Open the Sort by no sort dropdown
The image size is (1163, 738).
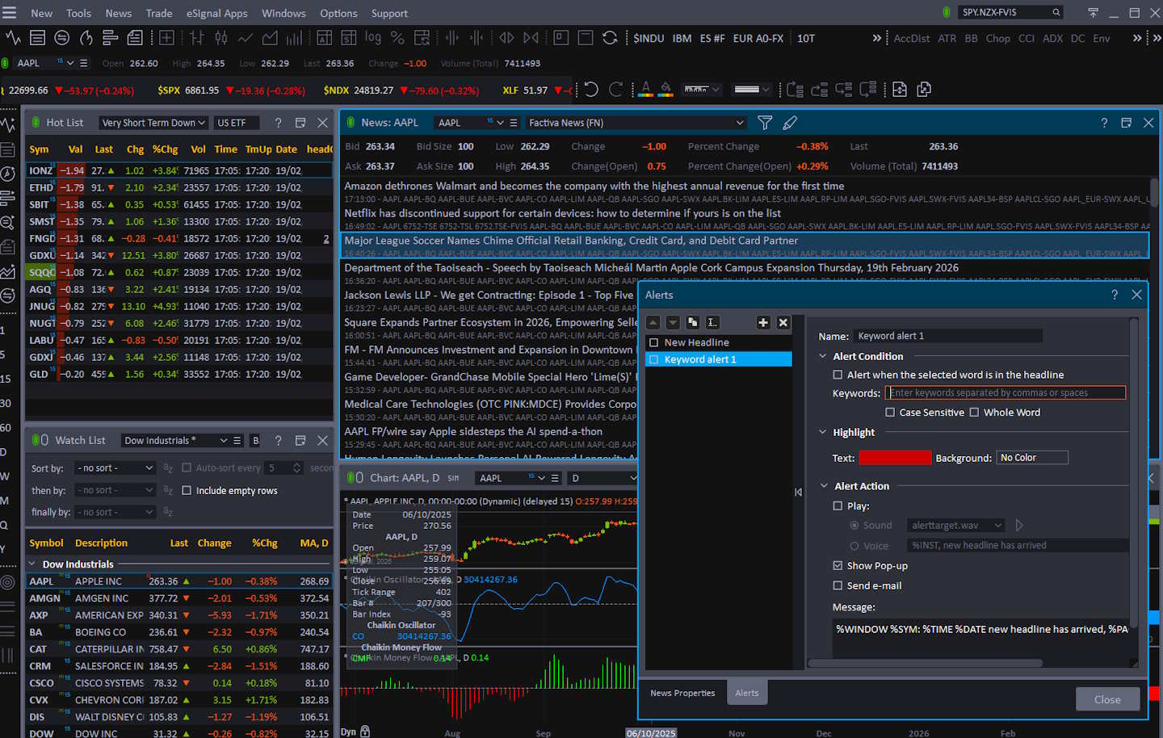click(x=115, y=468)
